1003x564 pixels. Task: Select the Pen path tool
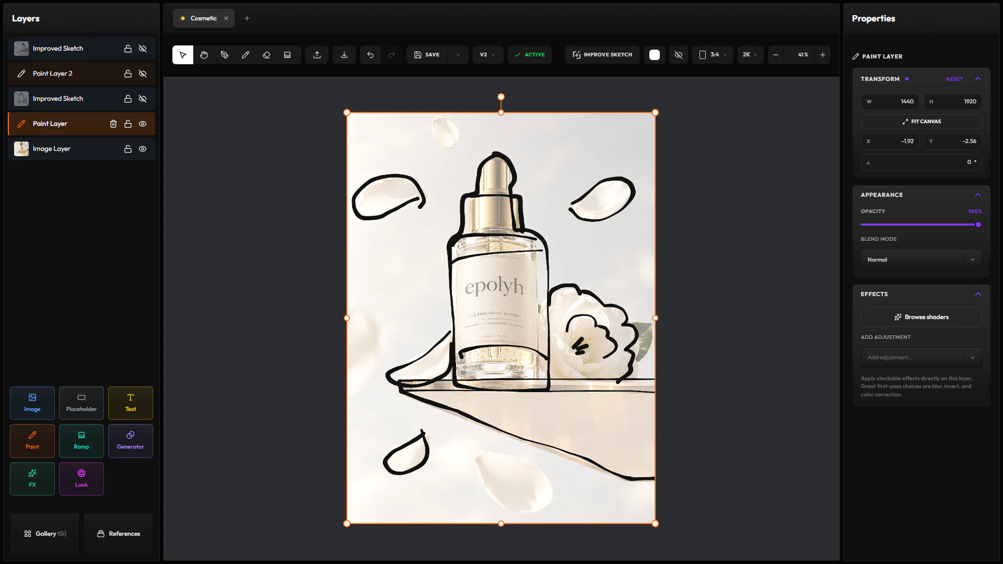point(225,55)
